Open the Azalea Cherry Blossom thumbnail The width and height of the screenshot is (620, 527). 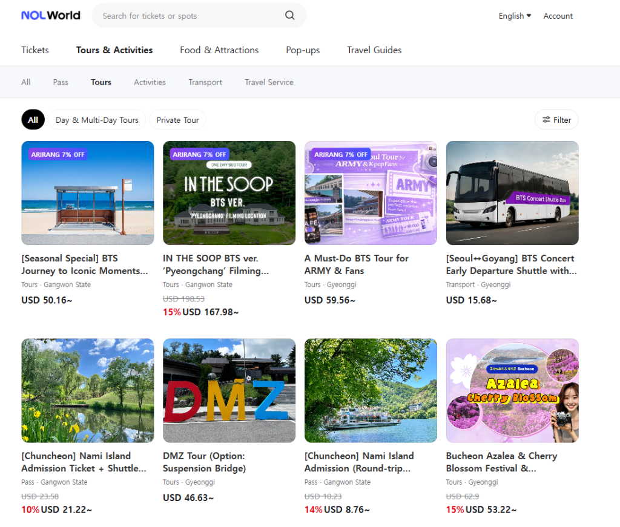click(x=512, y=390)
